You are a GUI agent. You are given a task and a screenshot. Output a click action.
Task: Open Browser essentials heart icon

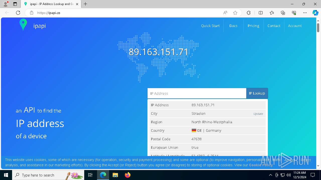pos(294,13)
